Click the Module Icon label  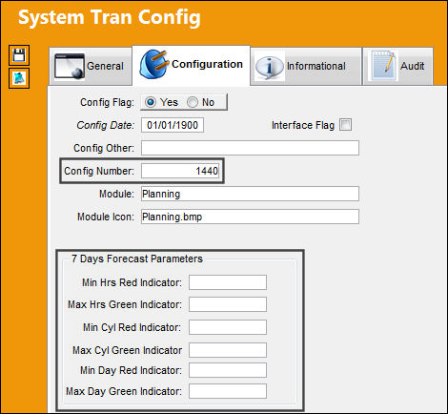click(x=106, y=217)
